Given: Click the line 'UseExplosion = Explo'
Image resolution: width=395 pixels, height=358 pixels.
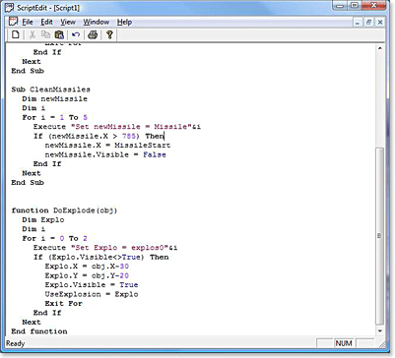Looking at the screenshot, I should coord(92,294).
